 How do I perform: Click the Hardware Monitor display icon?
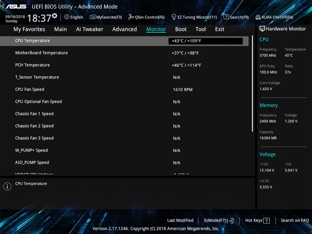(262, 29)
